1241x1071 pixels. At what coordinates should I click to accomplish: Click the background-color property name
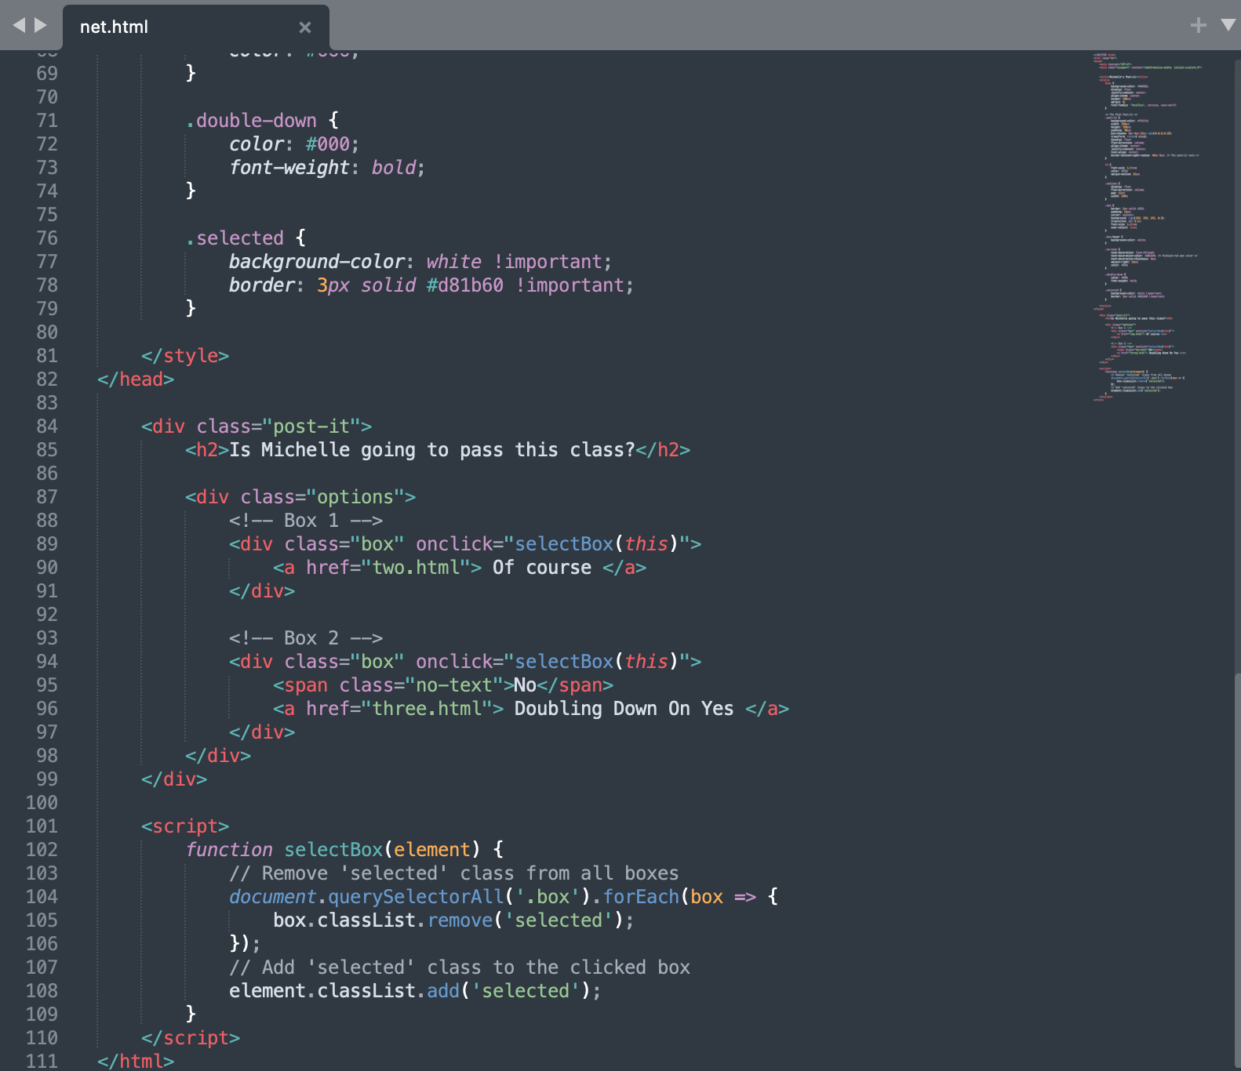pos(317,262)
